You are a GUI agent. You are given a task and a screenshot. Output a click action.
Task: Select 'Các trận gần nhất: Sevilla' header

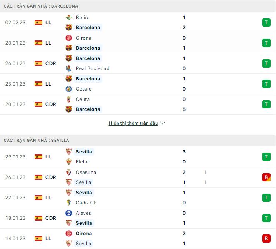click(36, 141)
